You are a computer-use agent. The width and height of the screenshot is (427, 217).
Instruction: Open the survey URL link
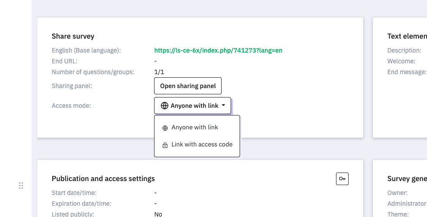(x=218, y=50)
